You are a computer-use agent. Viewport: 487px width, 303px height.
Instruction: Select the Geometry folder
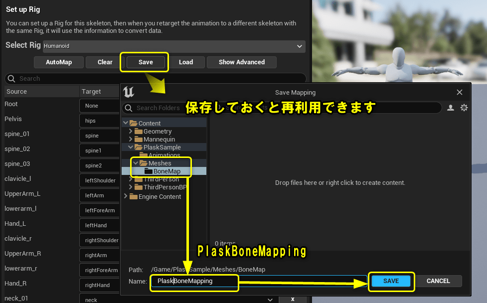coord(157,132)
